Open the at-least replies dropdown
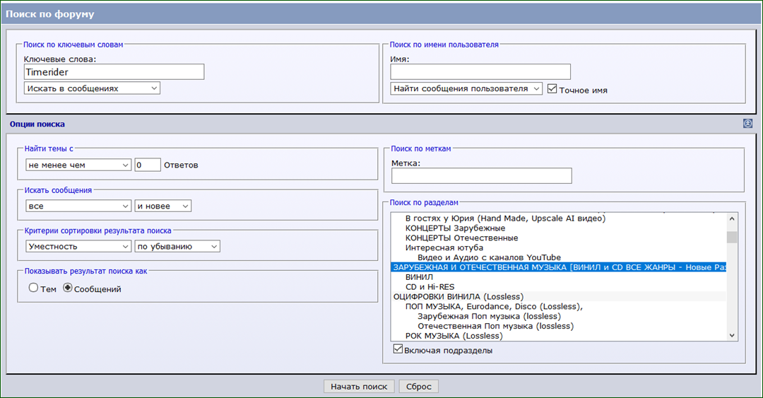The image size is (763, 398). tap(78, 165)
